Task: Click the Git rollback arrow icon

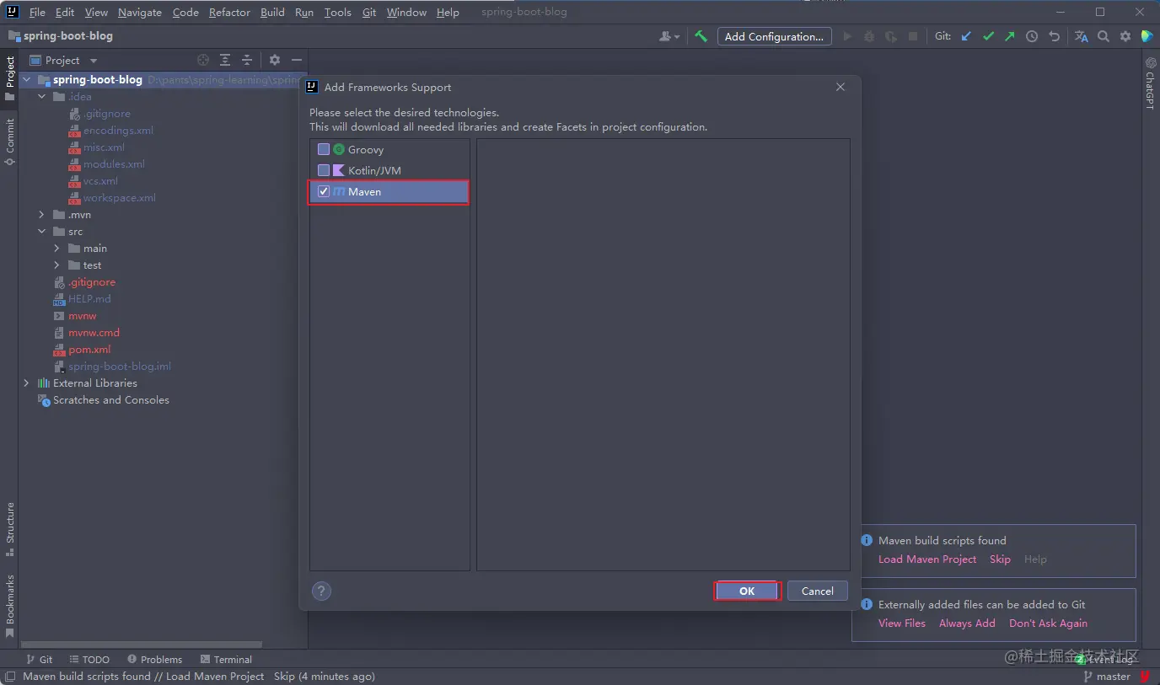Action: click(1054, 36)
